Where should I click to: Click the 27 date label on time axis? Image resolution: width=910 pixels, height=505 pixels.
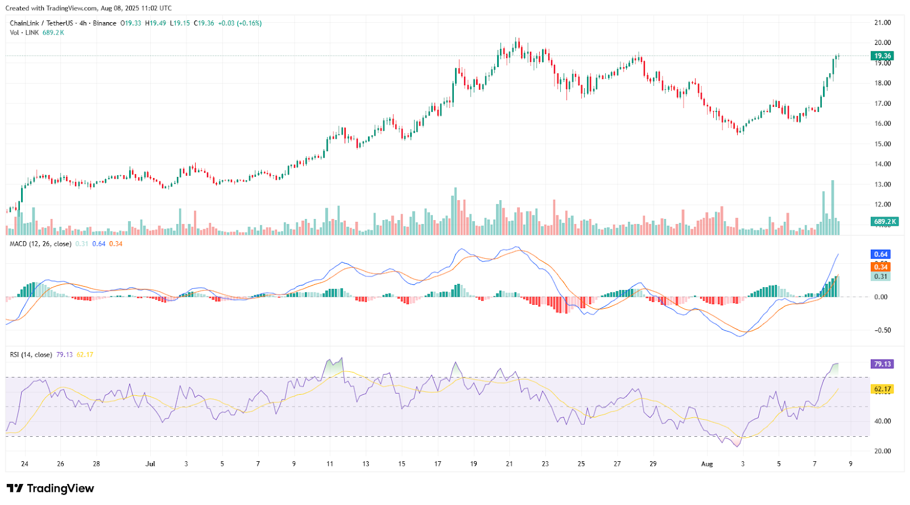point(617,464)
